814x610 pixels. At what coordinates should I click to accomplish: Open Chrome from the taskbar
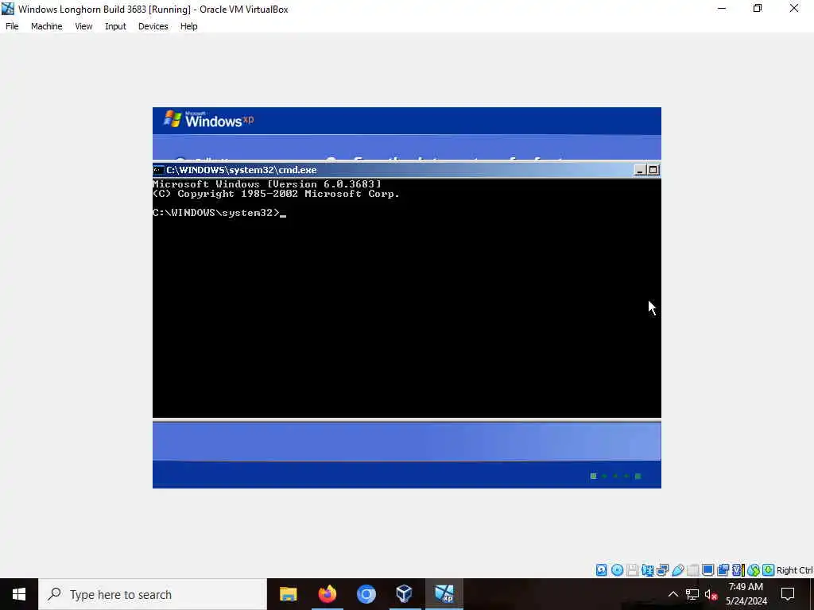tap(366, 594)
